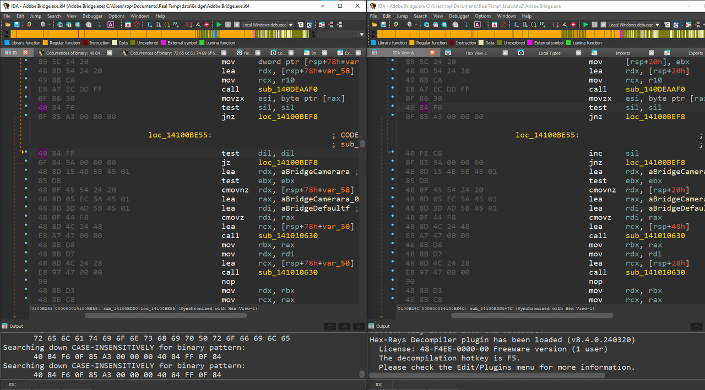Close the first Occurrences of binary tab
This screenshot has height=390, width=705.
point(110,53)
